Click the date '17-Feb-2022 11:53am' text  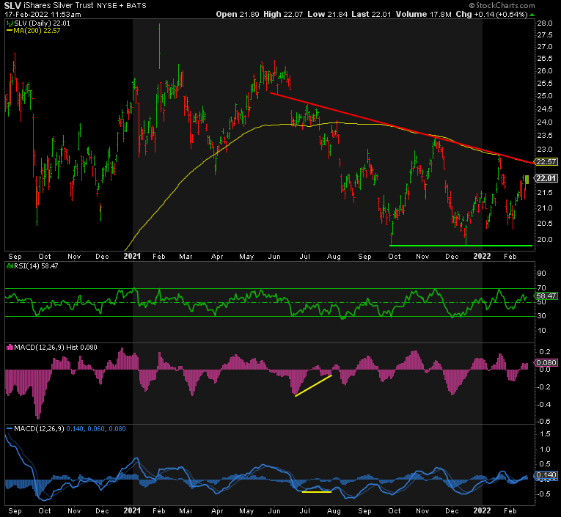43,15
